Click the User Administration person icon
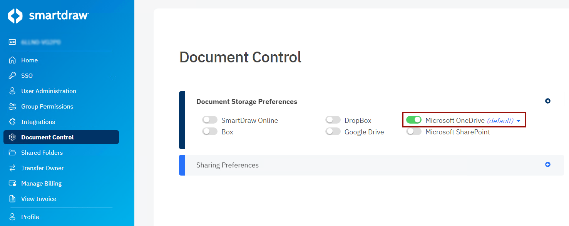 (12, 91)
